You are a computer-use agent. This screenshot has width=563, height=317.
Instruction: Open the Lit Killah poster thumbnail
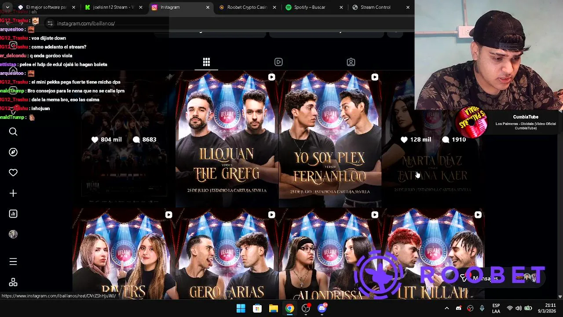(x=433, y=254)
